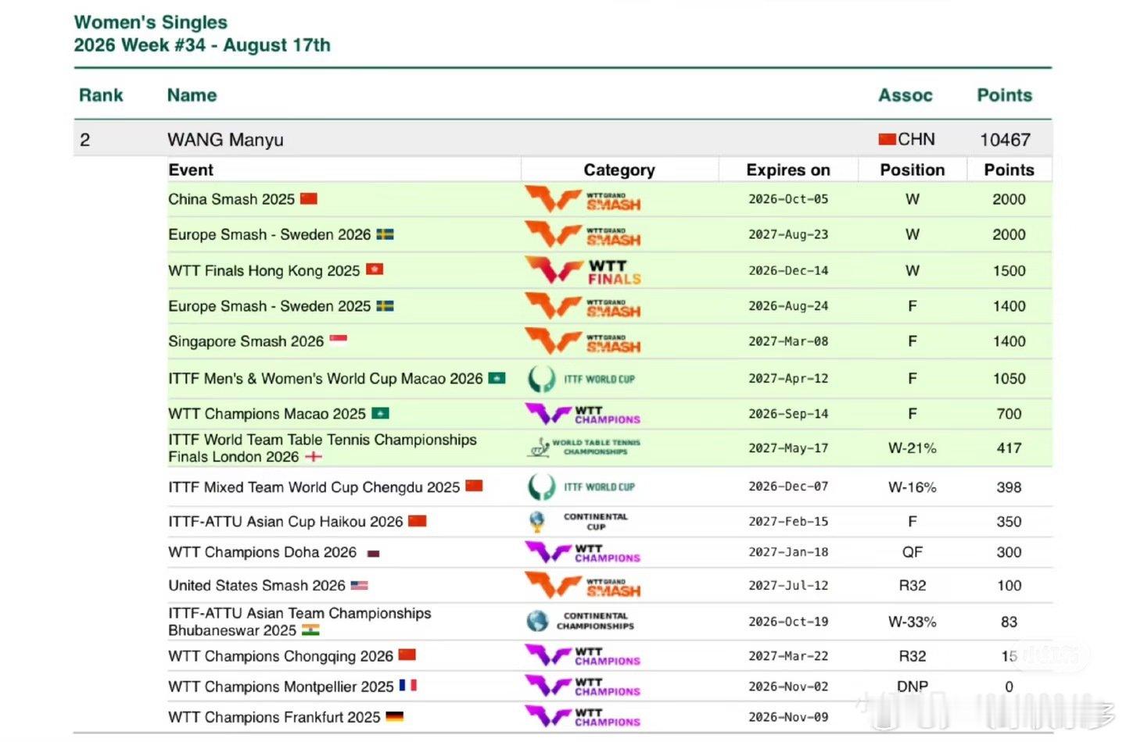The height and width of the screenshot is (742, 1126).
Task: Select the WTT Finals Hong Kong 2025 event
Action: pos(264,271)
